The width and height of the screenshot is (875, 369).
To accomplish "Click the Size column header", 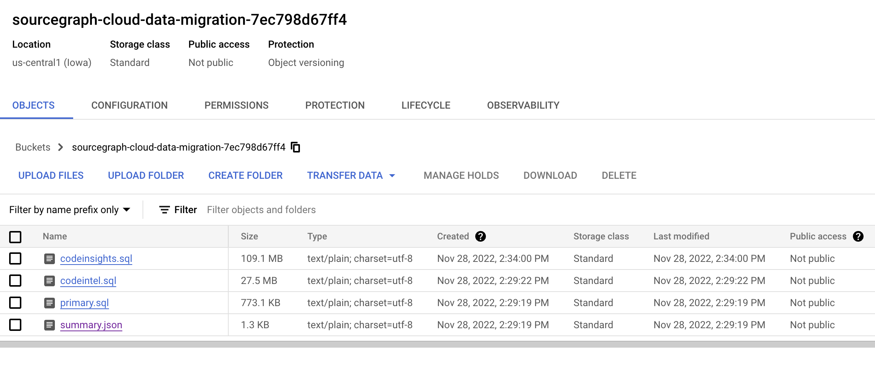I will 249,236.
